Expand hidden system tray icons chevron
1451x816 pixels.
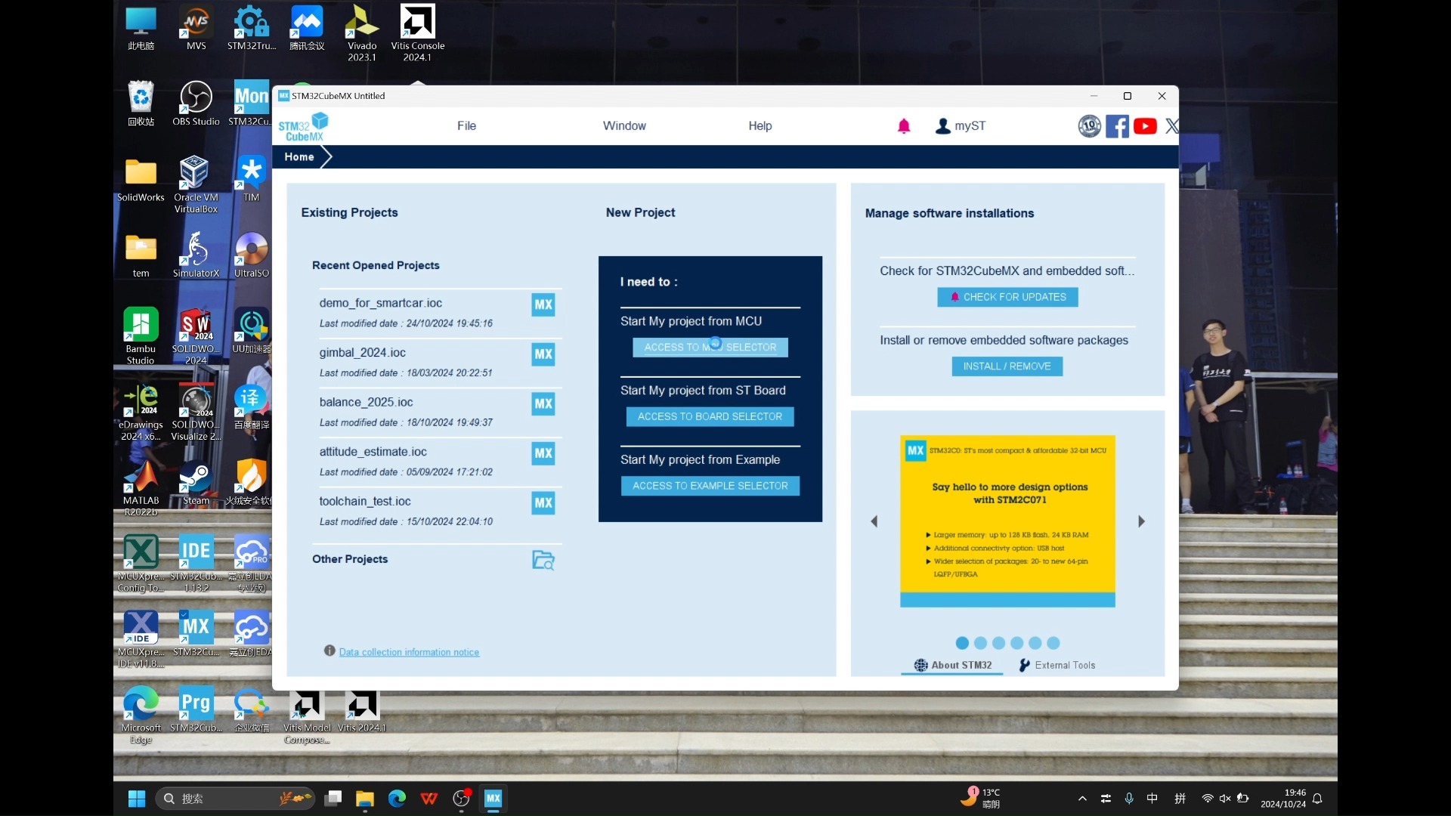(x=1082, y=799)
